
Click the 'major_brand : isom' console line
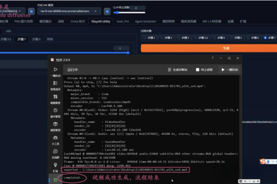click(x=90, y=94)
